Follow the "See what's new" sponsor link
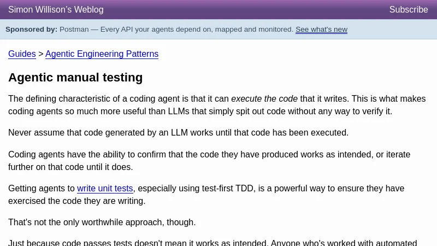The width and height of the screenshot is (437, 246). coord(321,30)
